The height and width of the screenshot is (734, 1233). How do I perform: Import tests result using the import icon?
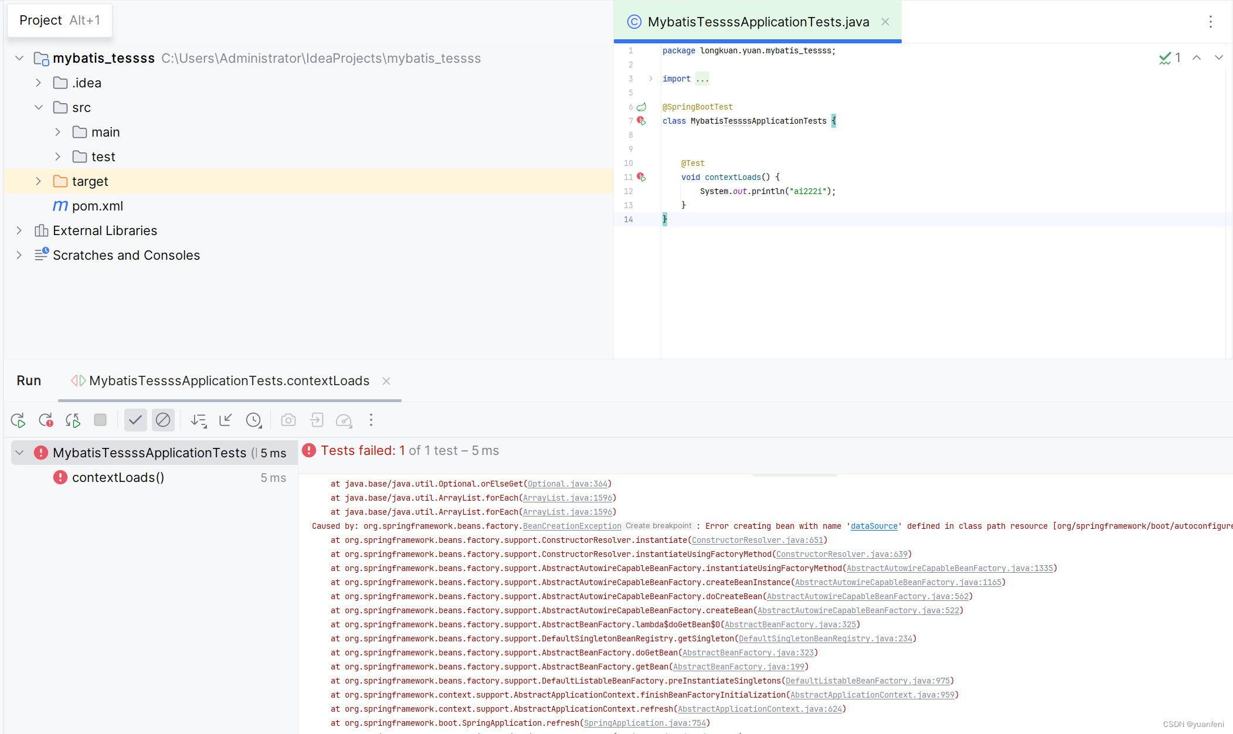(x=317, y=420)
